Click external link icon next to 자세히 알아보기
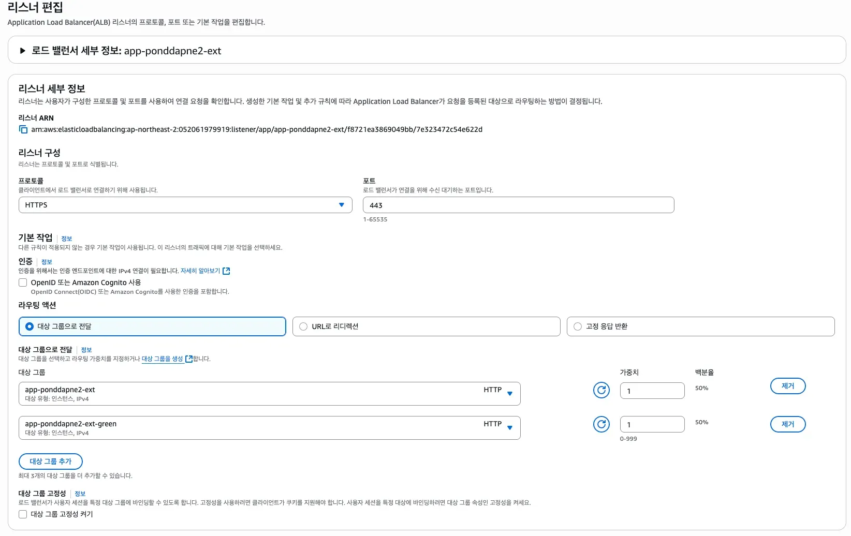The height and width of the screenshot is (536, 851). (226, 271)
